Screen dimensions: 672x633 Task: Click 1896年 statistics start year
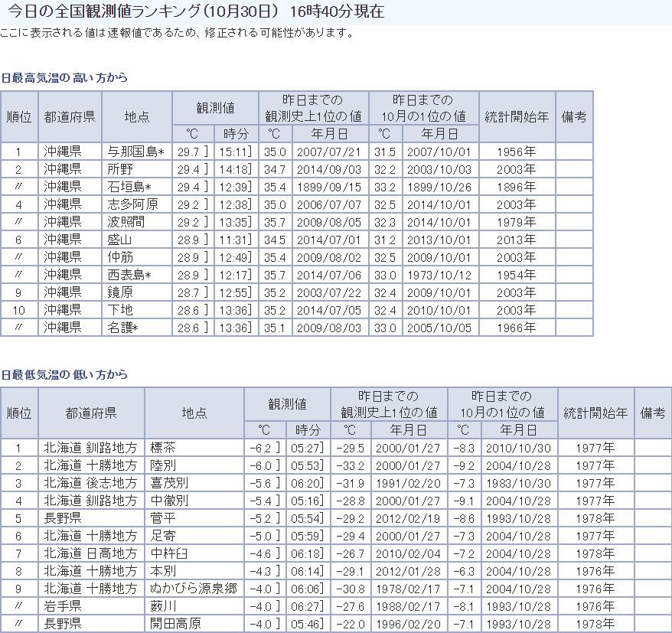click(517, 187)
